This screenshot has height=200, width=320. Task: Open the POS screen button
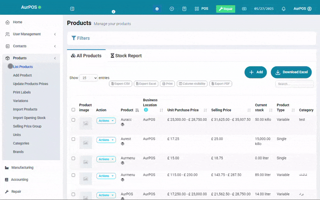pos(202,9)
